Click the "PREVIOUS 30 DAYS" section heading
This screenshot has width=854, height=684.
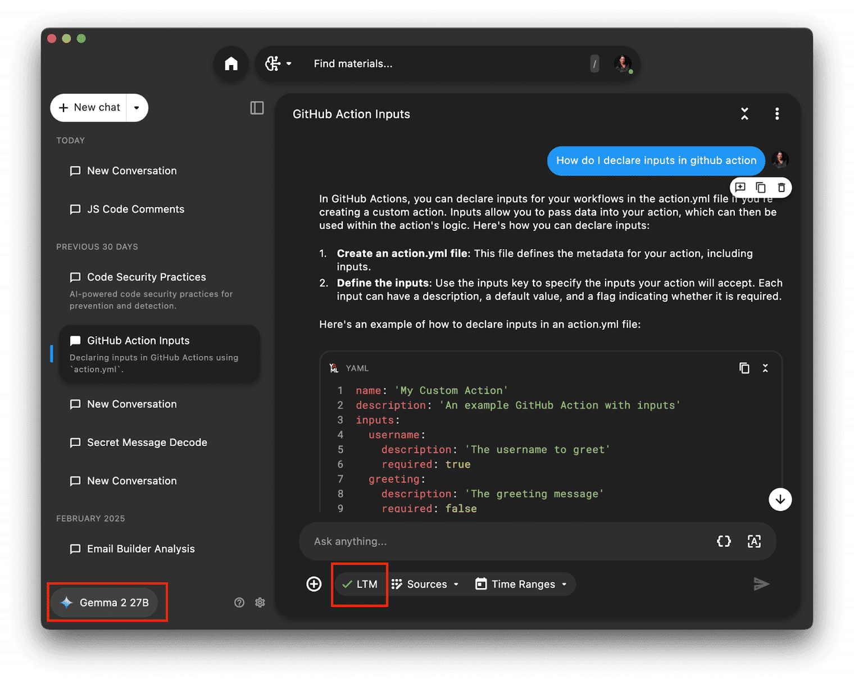pyautogui.click(x=97, y=247)
